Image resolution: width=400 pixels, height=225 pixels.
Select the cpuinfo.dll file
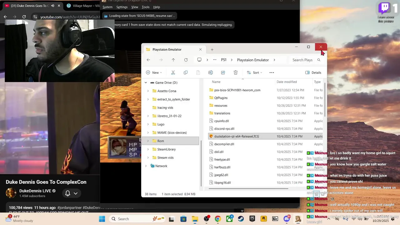click(222, 121)
